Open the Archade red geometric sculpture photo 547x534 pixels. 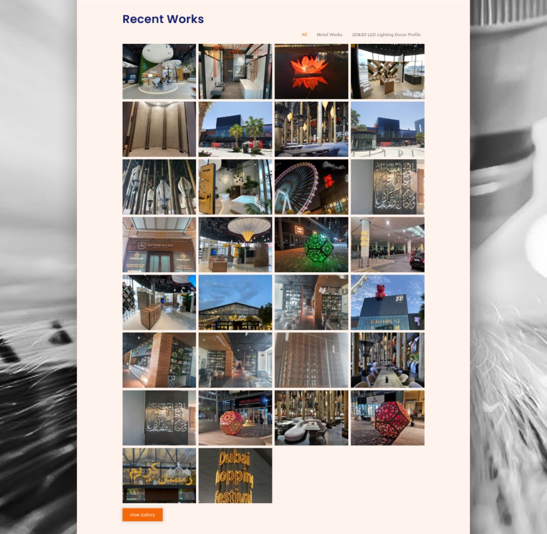pos(235,418)
